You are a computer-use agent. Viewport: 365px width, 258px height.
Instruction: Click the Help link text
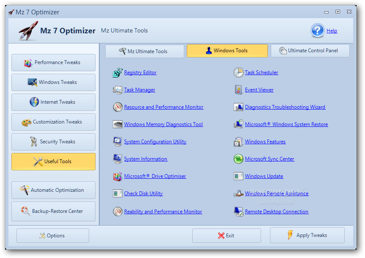(x=332, y=31)
